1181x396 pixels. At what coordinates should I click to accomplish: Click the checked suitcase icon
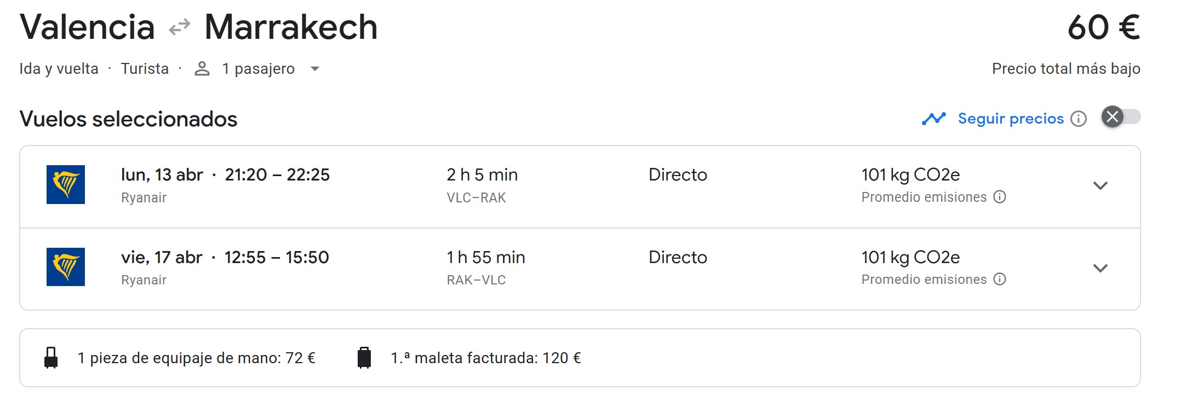point(364,358)
